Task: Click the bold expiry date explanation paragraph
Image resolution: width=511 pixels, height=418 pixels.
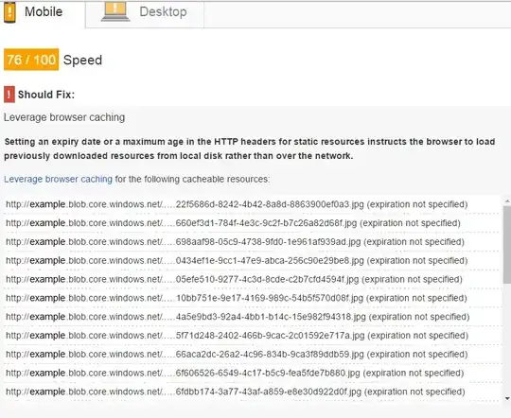Action: click(249, 148)
